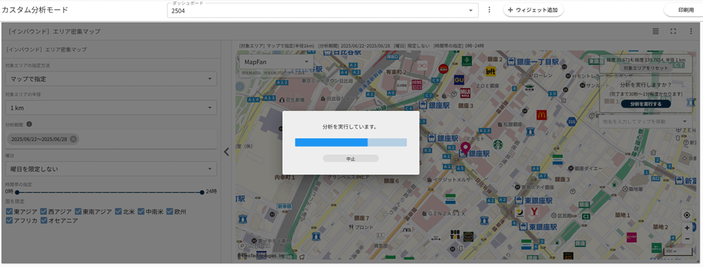Image resolution: width=703 pixels, height=267 pixels.
Task: Click the GU store icon on map
Action: pos(458,80)
